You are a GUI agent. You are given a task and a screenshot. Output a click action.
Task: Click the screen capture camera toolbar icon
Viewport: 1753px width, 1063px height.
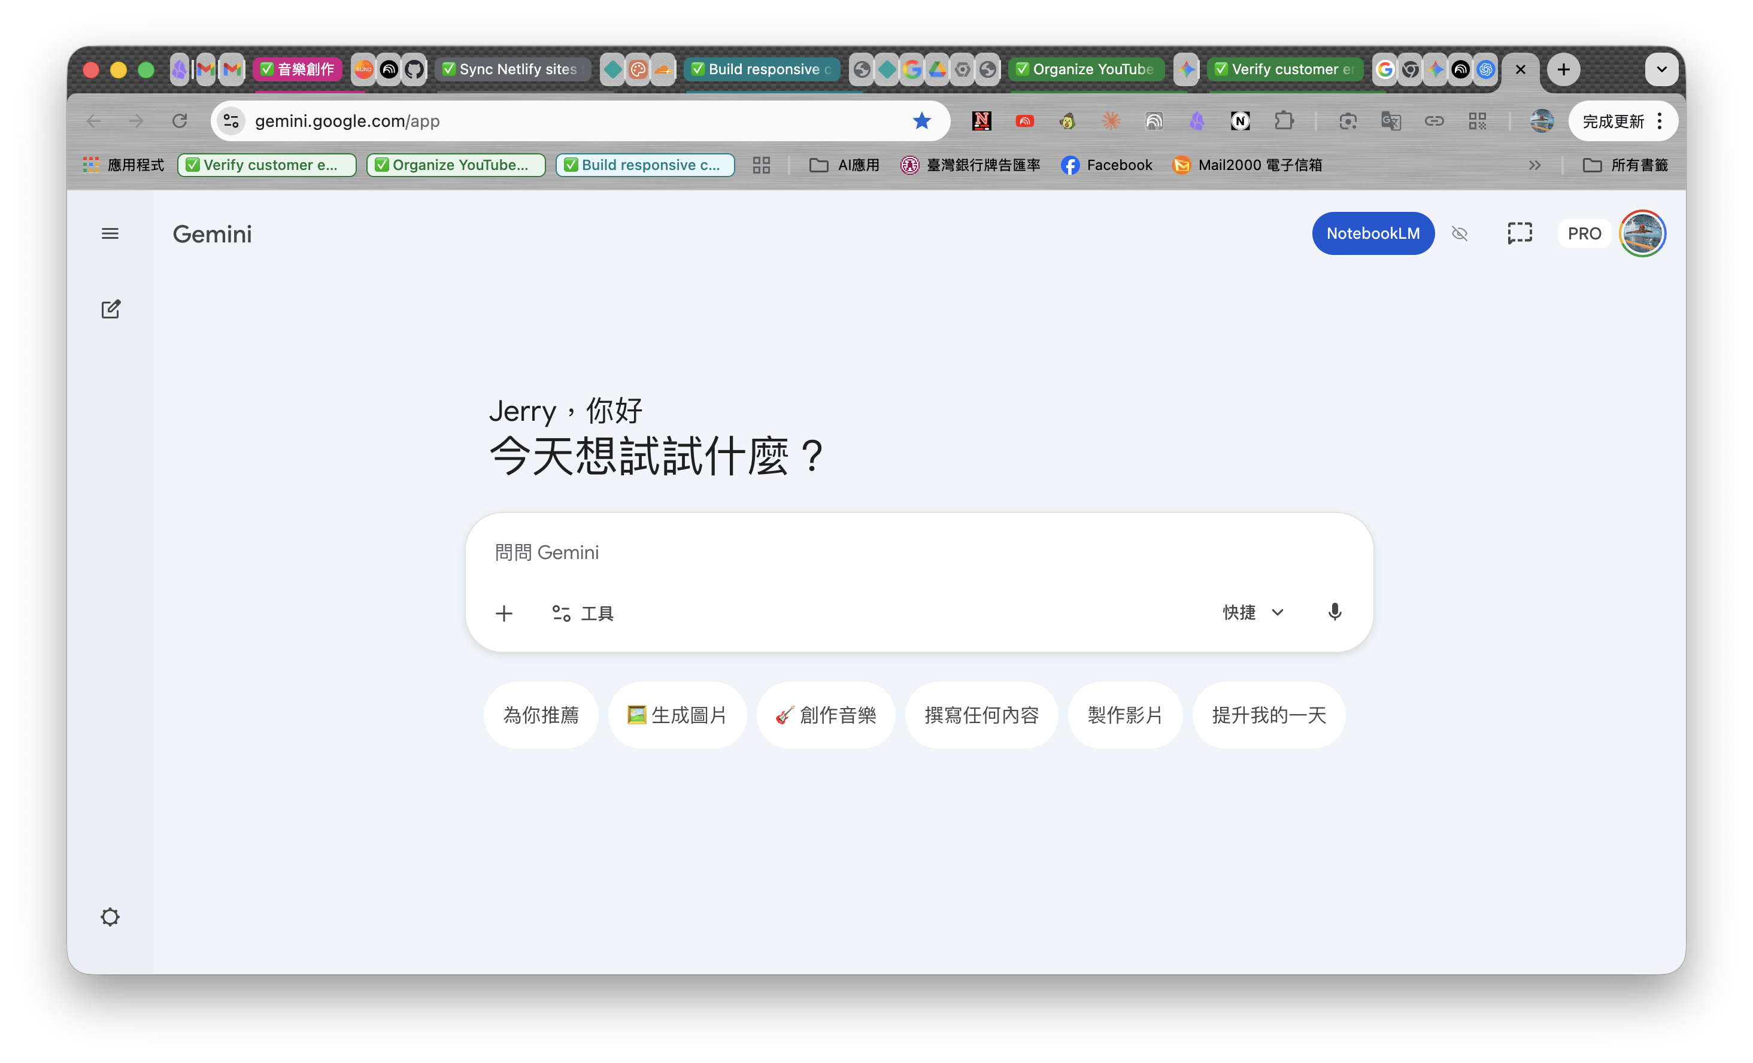(1348, 121)
